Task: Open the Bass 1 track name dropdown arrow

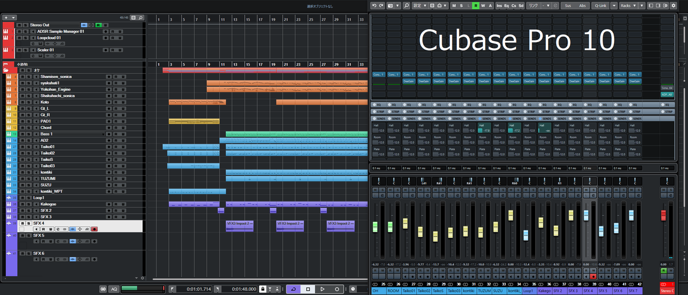Action: tap(104, 134)
